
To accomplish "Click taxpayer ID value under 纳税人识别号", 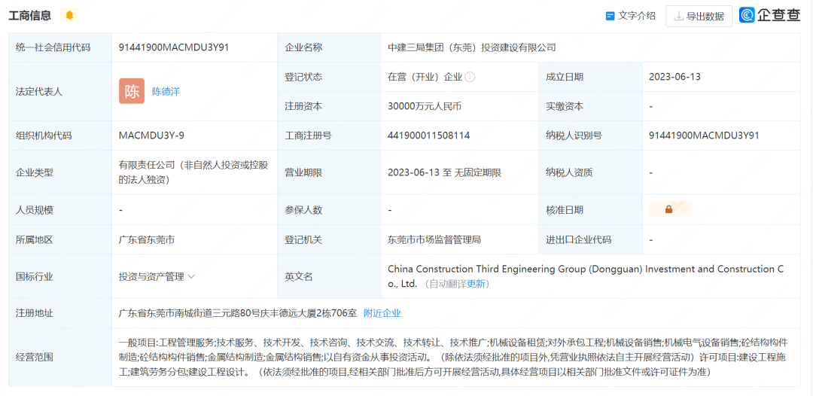I will (704, 136).
